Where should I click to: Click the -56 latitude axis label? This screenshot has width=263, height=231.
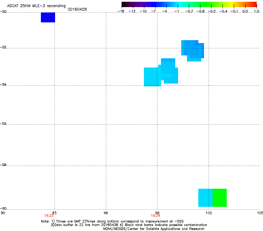[x=3, y=123]
